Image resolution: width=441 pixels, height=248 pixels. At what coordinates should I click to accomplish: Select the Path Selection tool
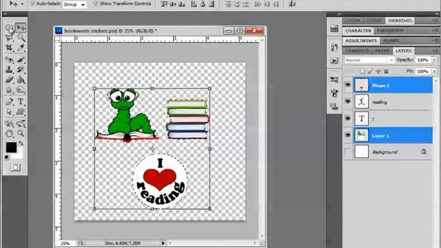coord(9,112)
